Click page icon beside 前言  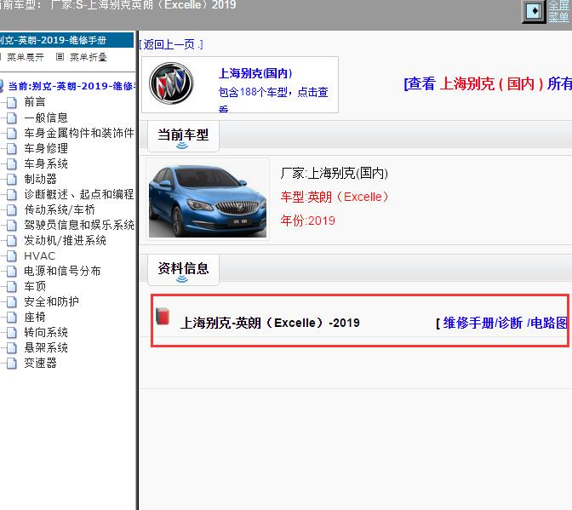12,102
